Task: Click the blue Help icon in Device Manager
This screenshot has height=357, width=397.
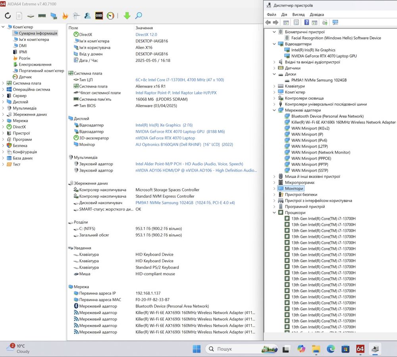Action: [306, 23]
